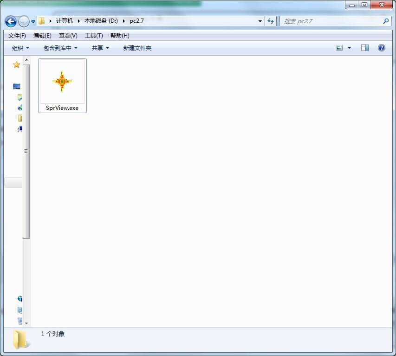396x356 pixels.
Task: Expand the view options dropdown arrow
Action: click(x=349, y=48)
